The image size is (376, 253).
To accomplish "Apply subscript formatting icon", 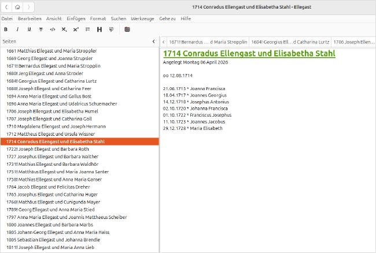I will point(64,29).
